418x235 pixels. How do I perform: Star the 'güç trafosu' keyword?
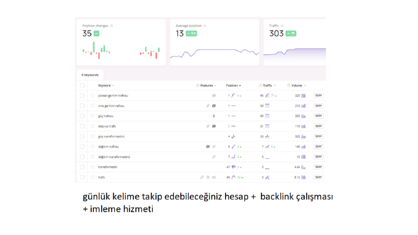coord(92,115)
